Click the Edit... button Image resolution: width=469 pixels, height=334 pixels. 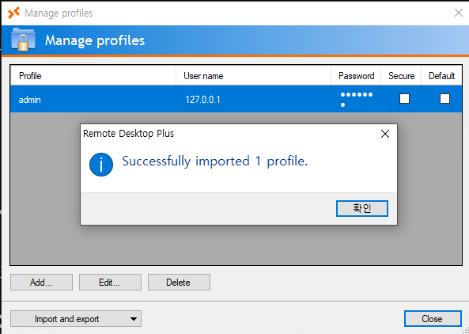point(110,283)
